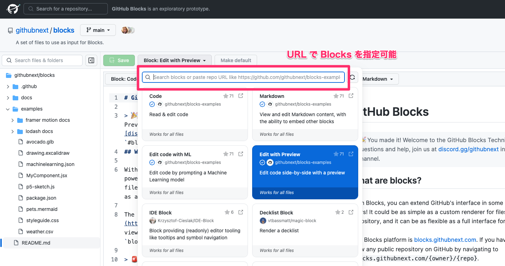The height and width of the screenshot is (266, 505).
Task: Expand the lodash docs folder
Action: [13, 131]
